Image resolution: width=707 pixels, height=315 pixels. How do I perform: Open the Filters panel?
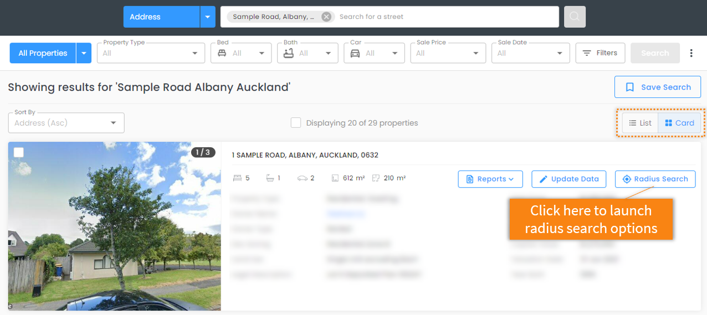tap(600, 53)
